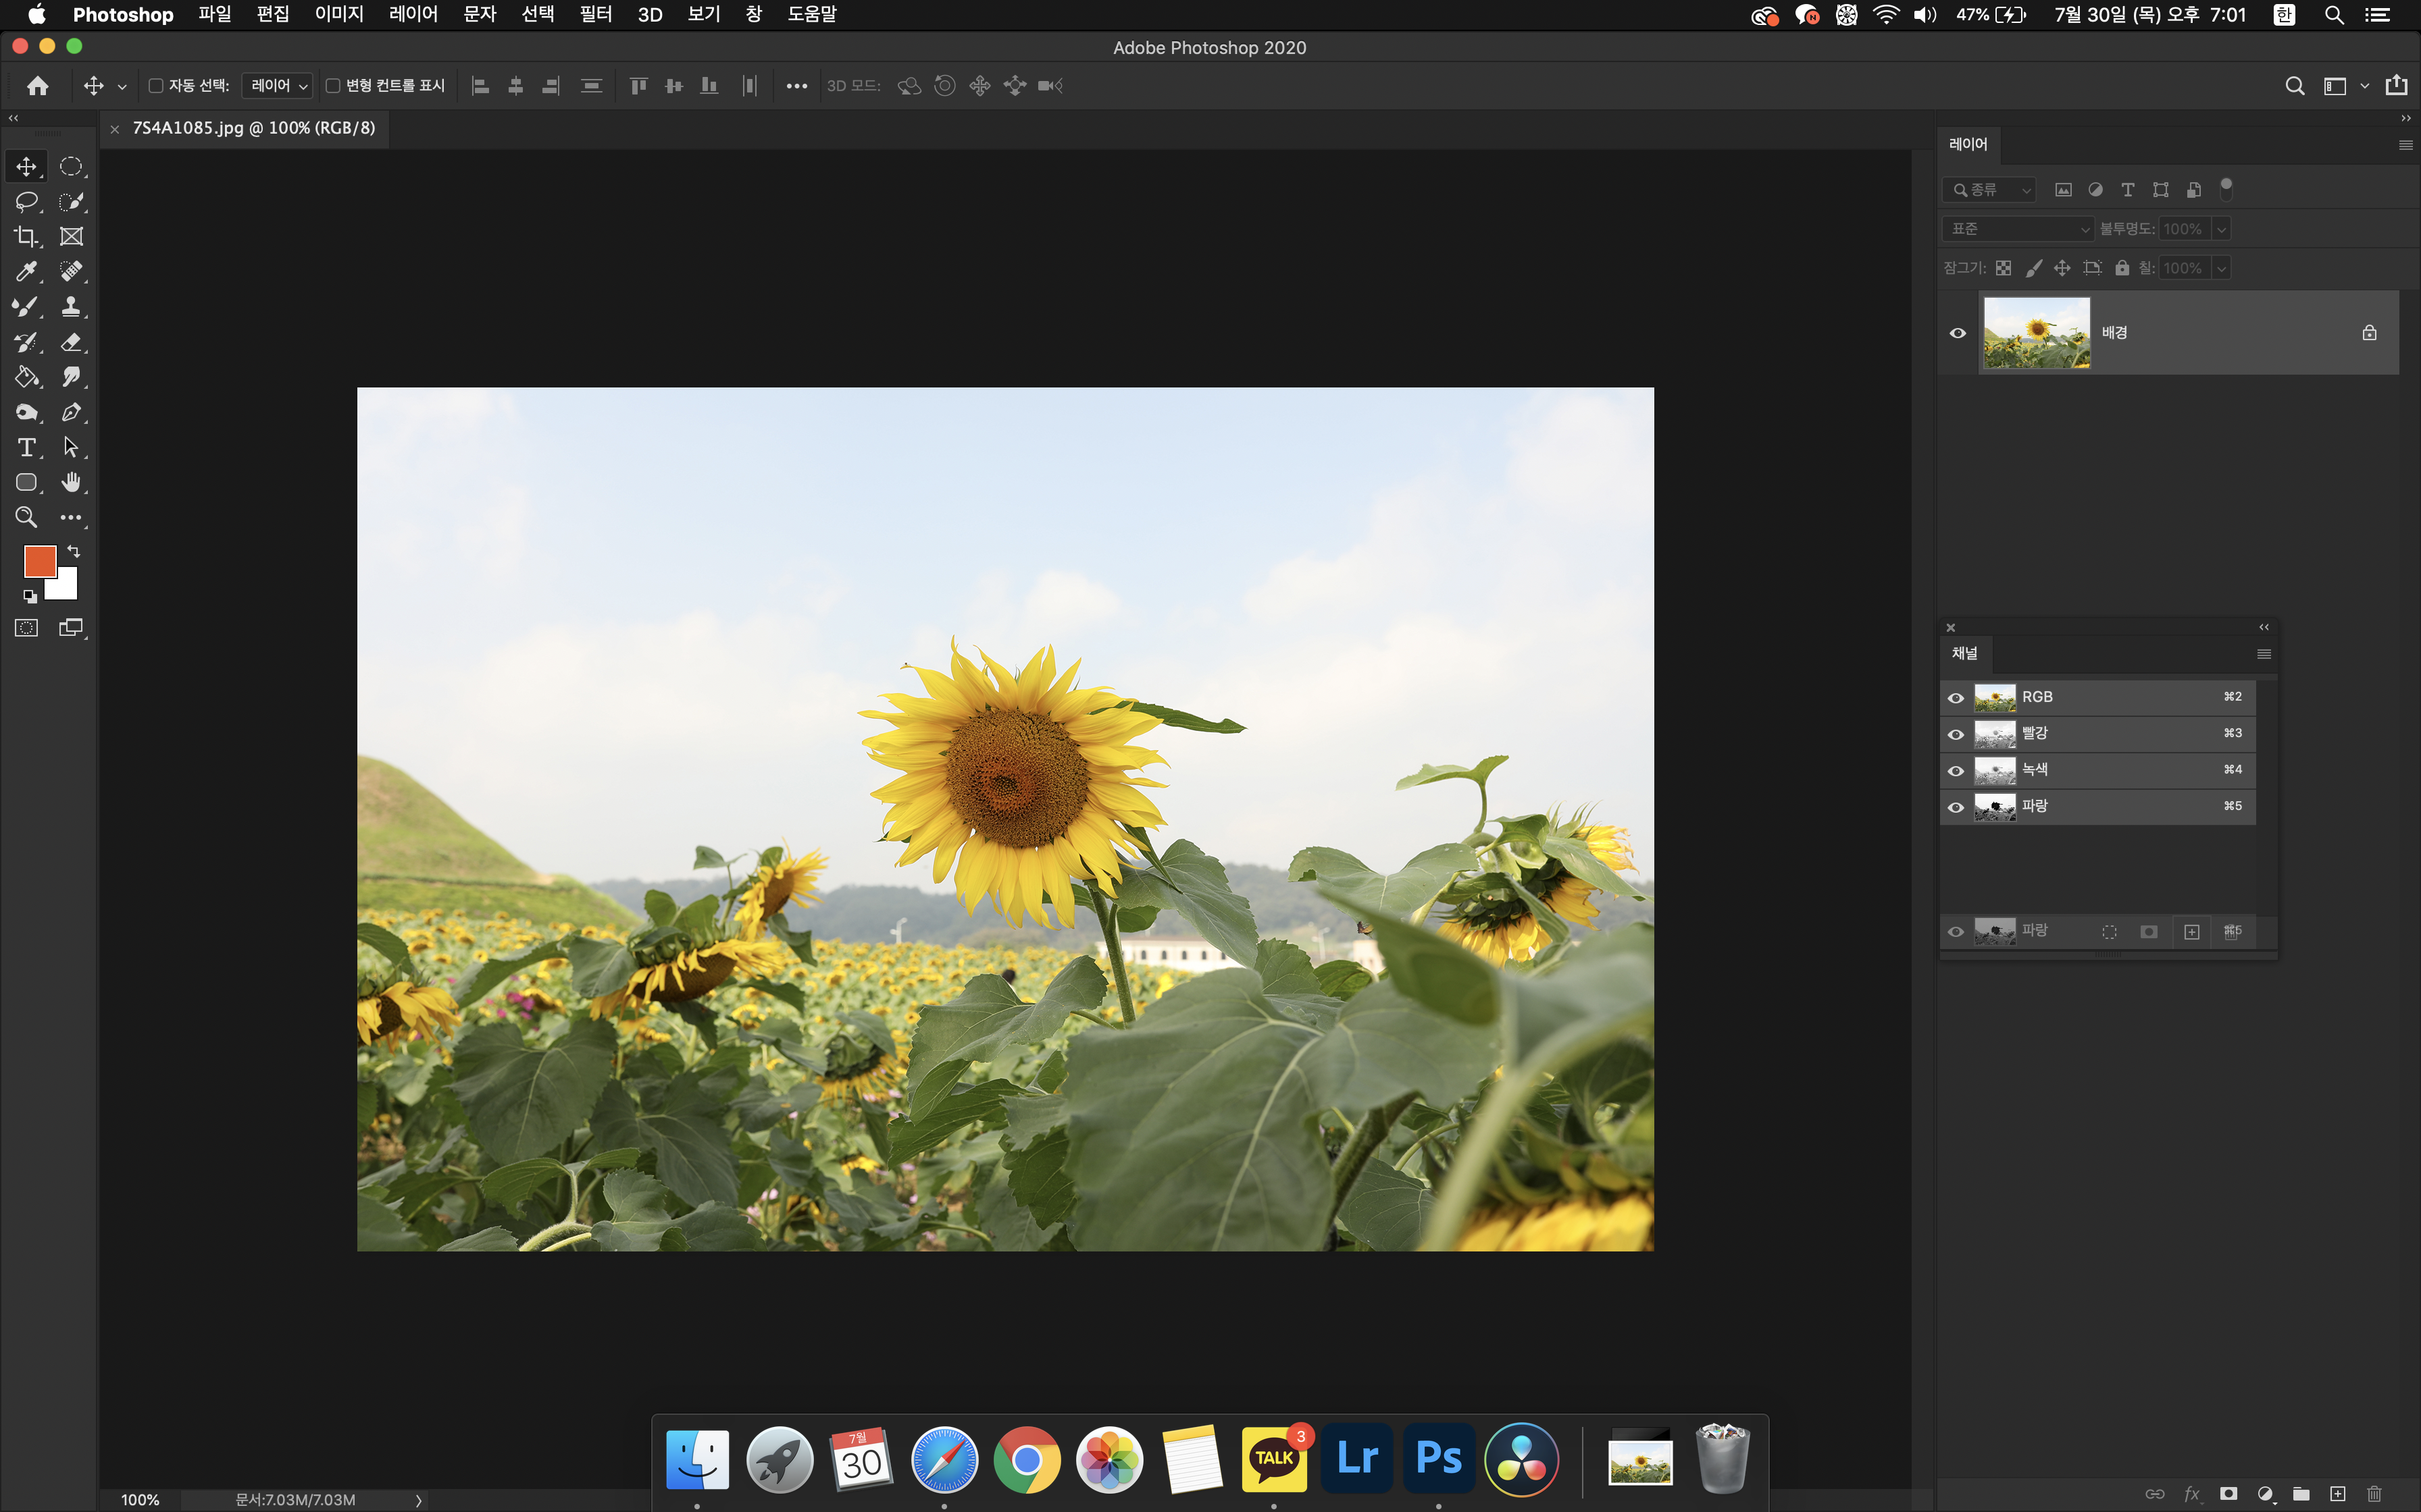Enable the 변형 컨트롤 표시 checkbox
This screenshot has width=2421, height=1512.
click(x=333, y=86)
